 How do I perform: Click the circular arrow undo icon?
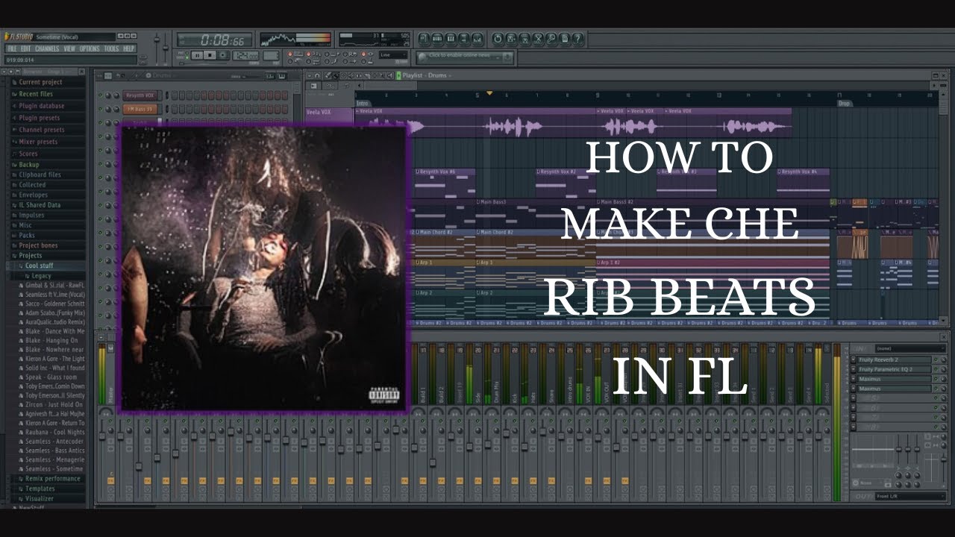click(x=498, y=39)
